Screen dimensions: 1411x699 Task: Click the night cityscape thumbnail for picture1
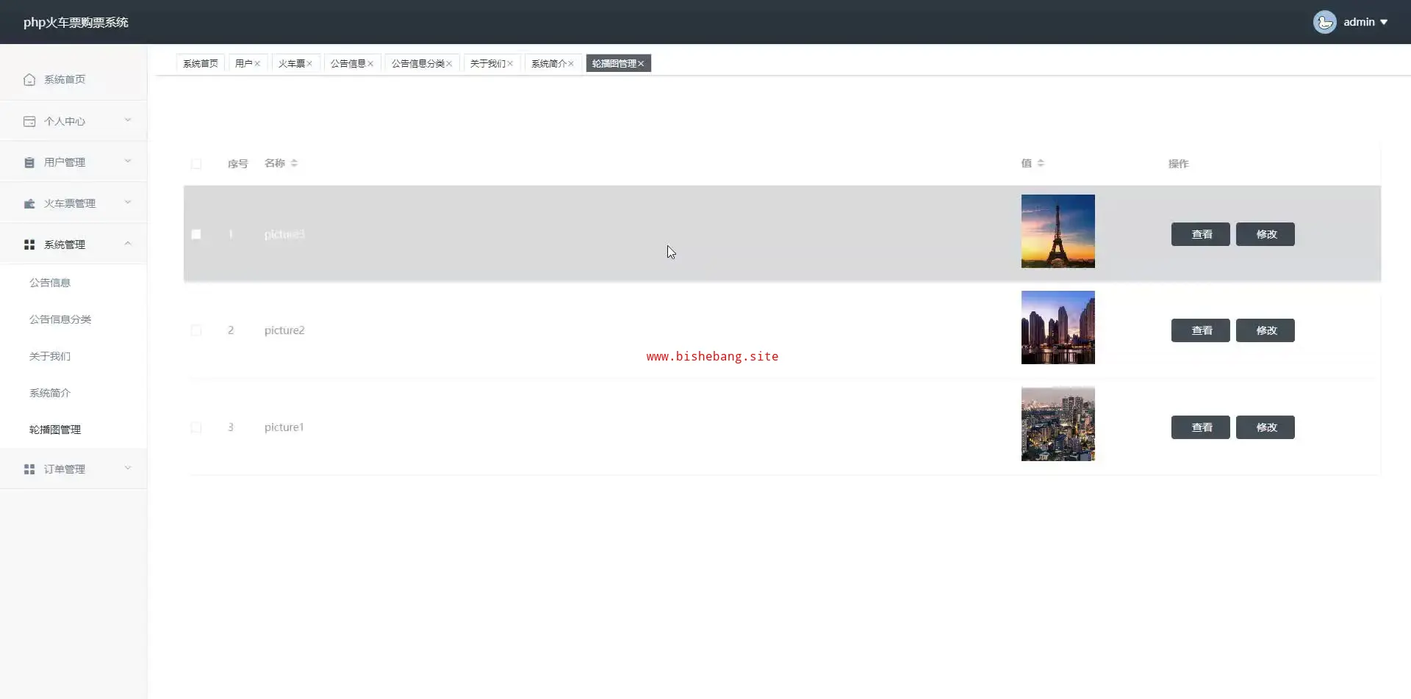click(1058, 424)
